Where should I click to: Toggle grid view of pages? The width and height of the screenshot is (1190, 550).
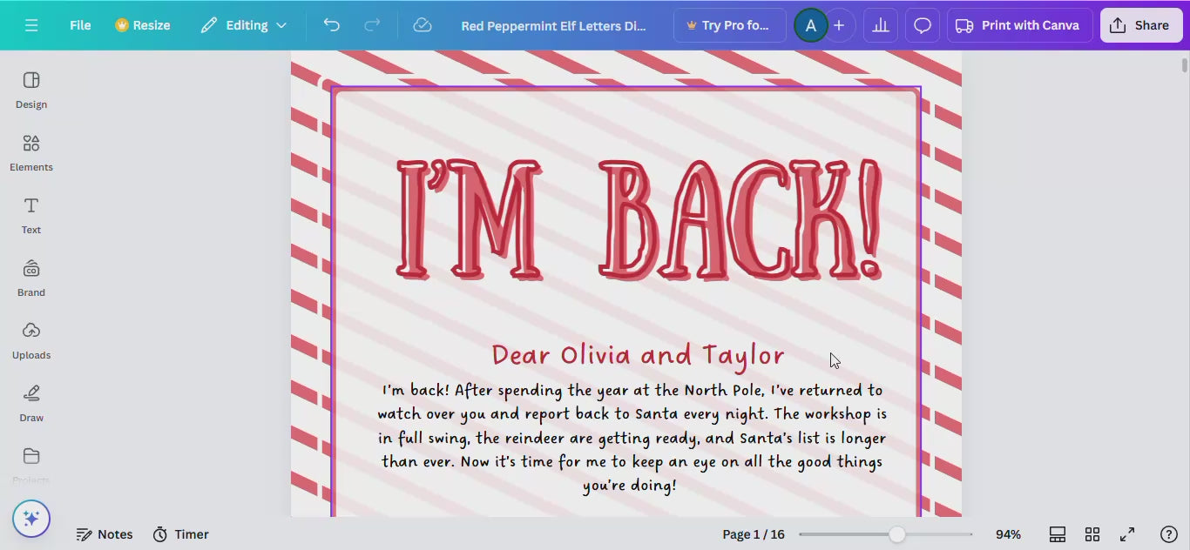click(1092, 534)
